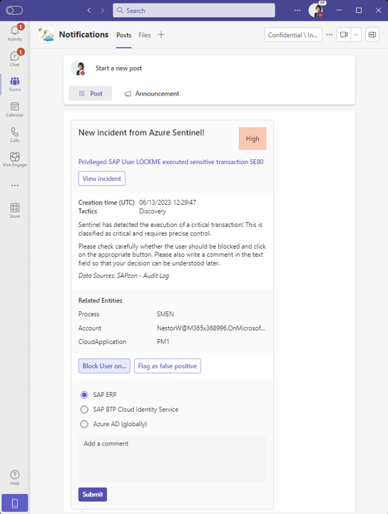388x514 pixels.
Task: Expand the Block User on... action
Action: (104, 366)
